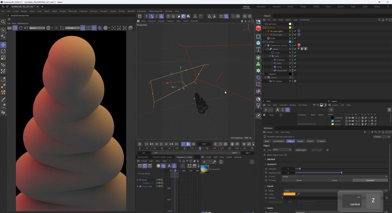This screenshot has height=213, width=392.
Task: Select the RS Material thumbnail
Action: click(204, 169)
